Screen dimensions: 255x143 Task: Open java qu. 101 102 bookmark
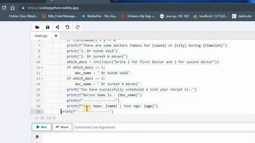pyautogui.click(x=175, y=16)
